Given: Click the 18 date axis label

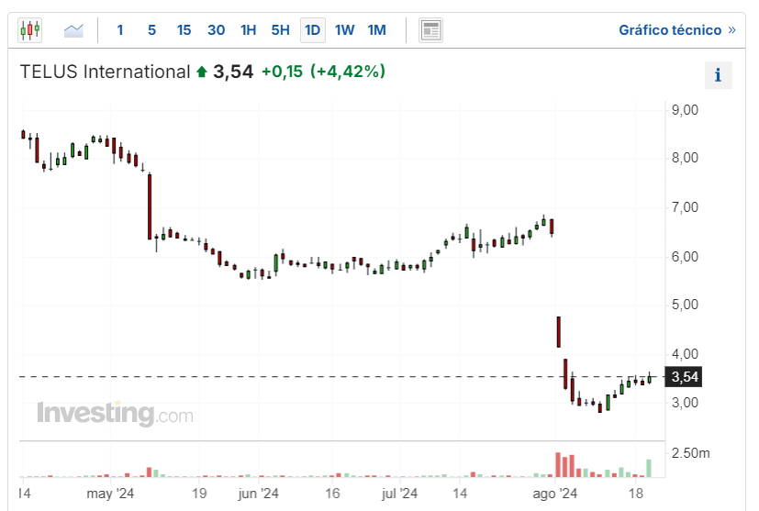Looking at the screenshot, I should coord(636,494).
